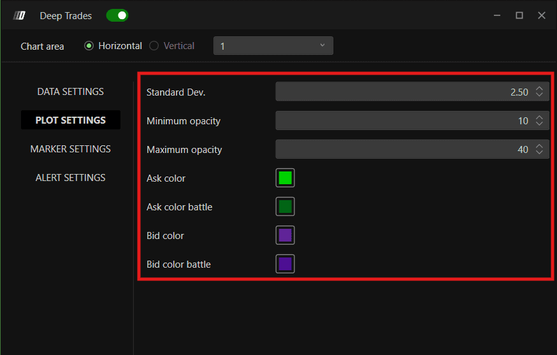Open the DATA SETTINGS tab

pos(70,92)
